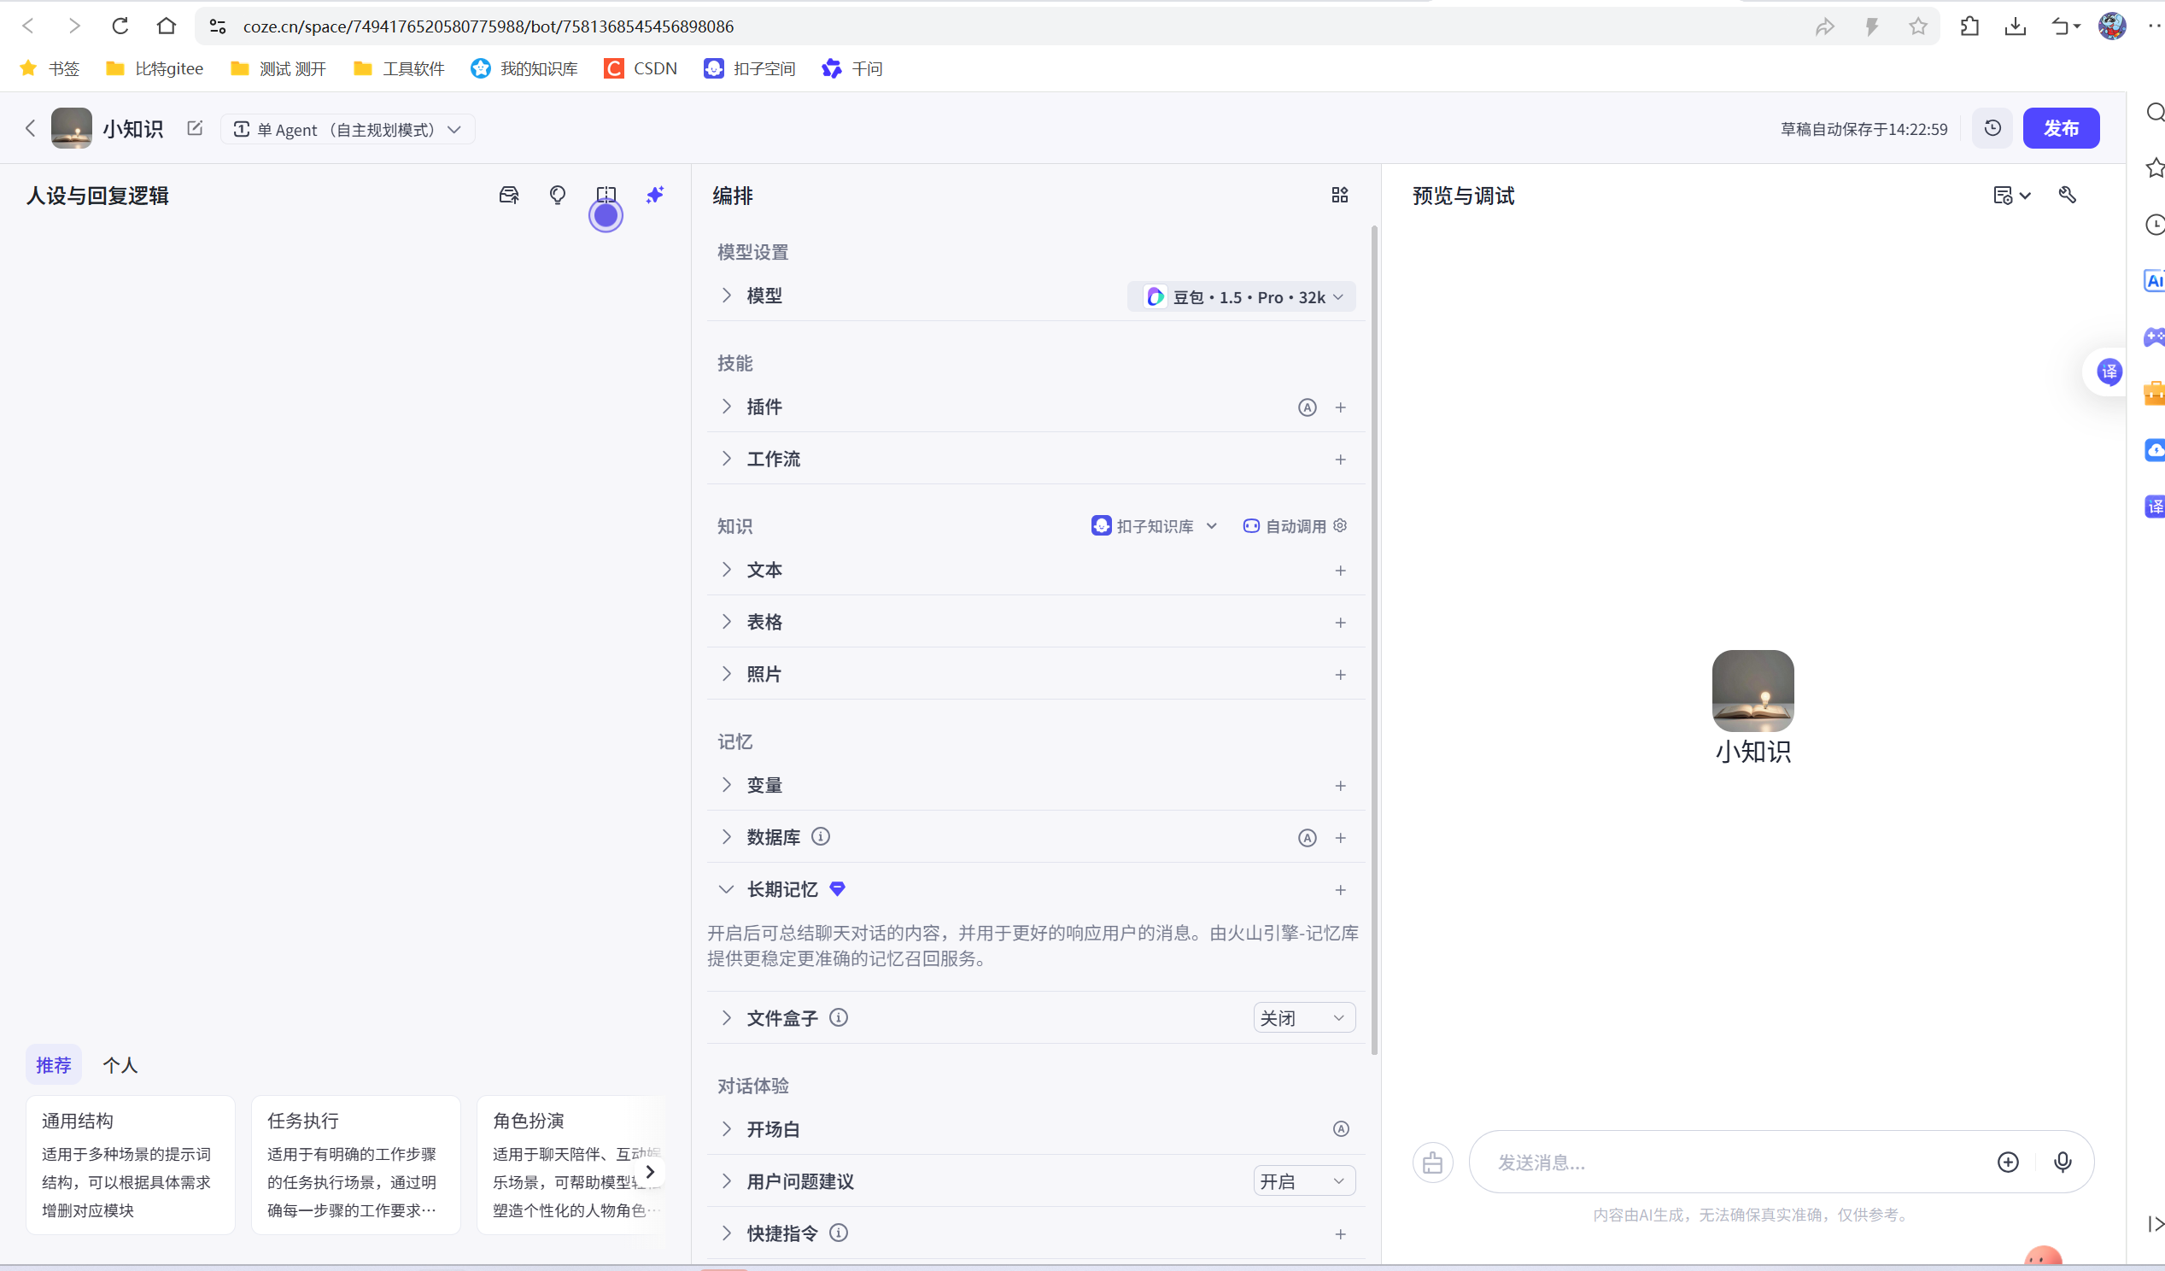Screen dimensions: 2165x1271
Task: Click the 发布 publish button
Action: pos(2060,128)
